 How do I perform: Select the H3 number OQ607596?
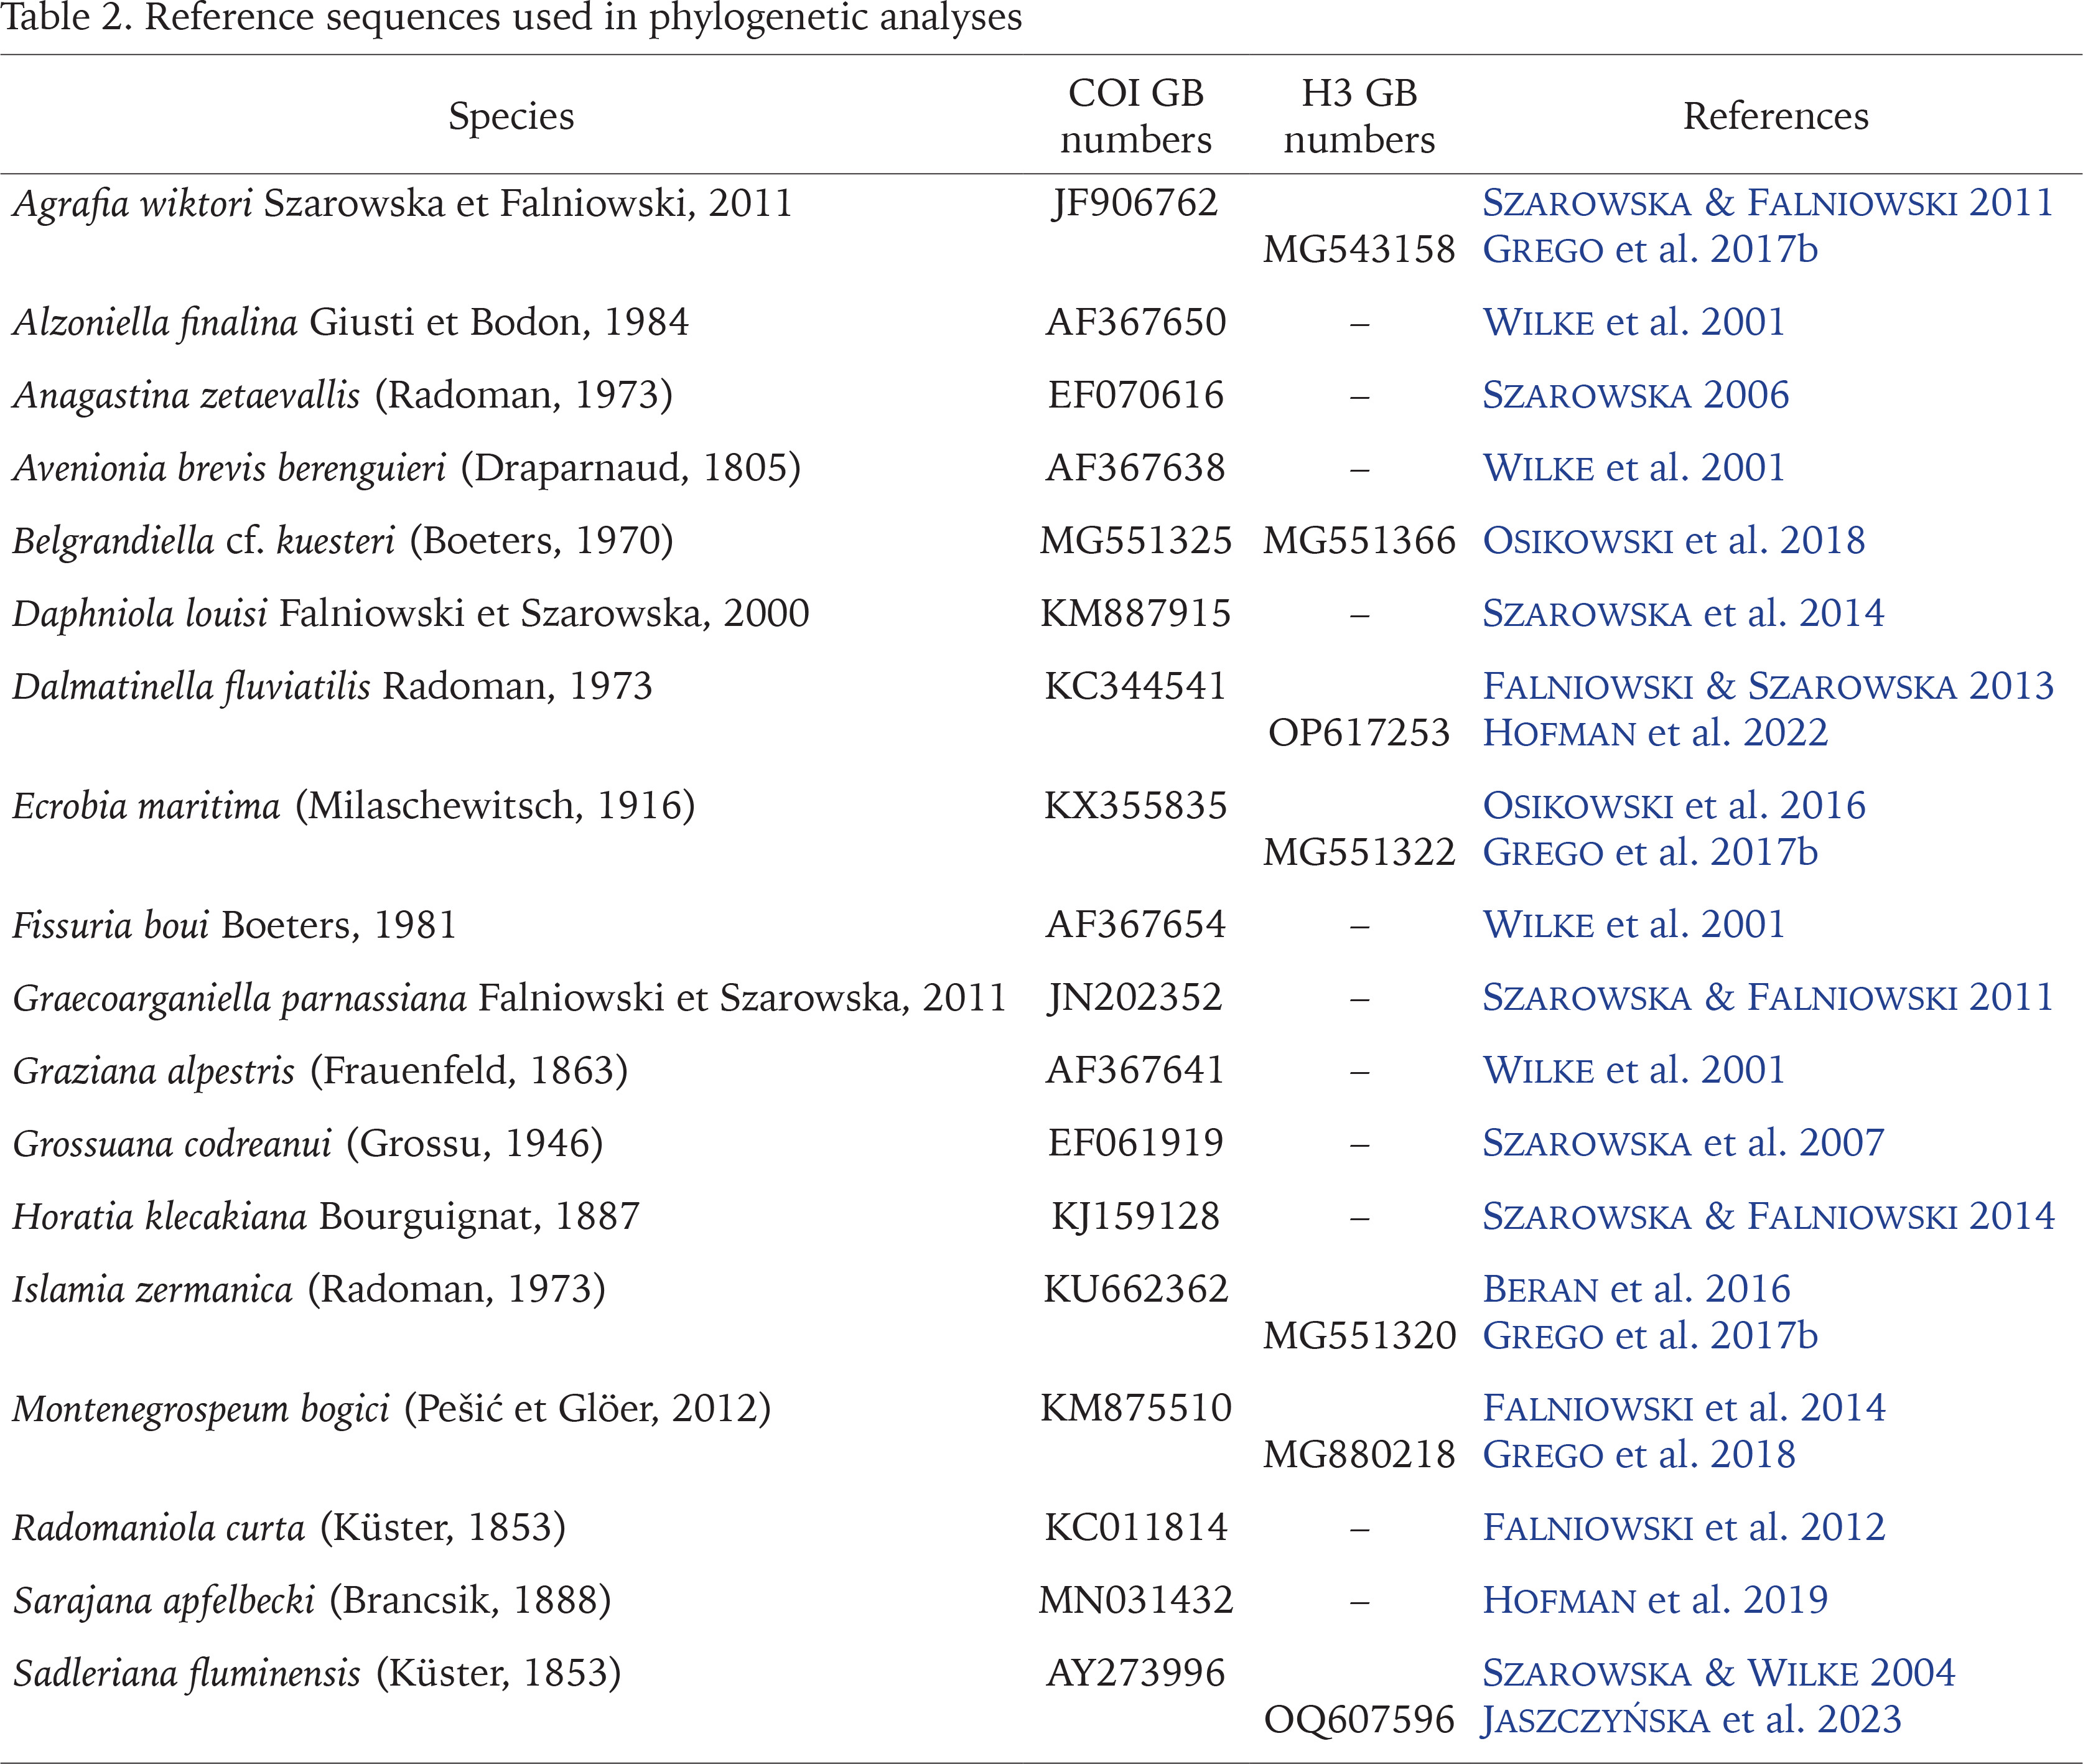[1359, 1720]
